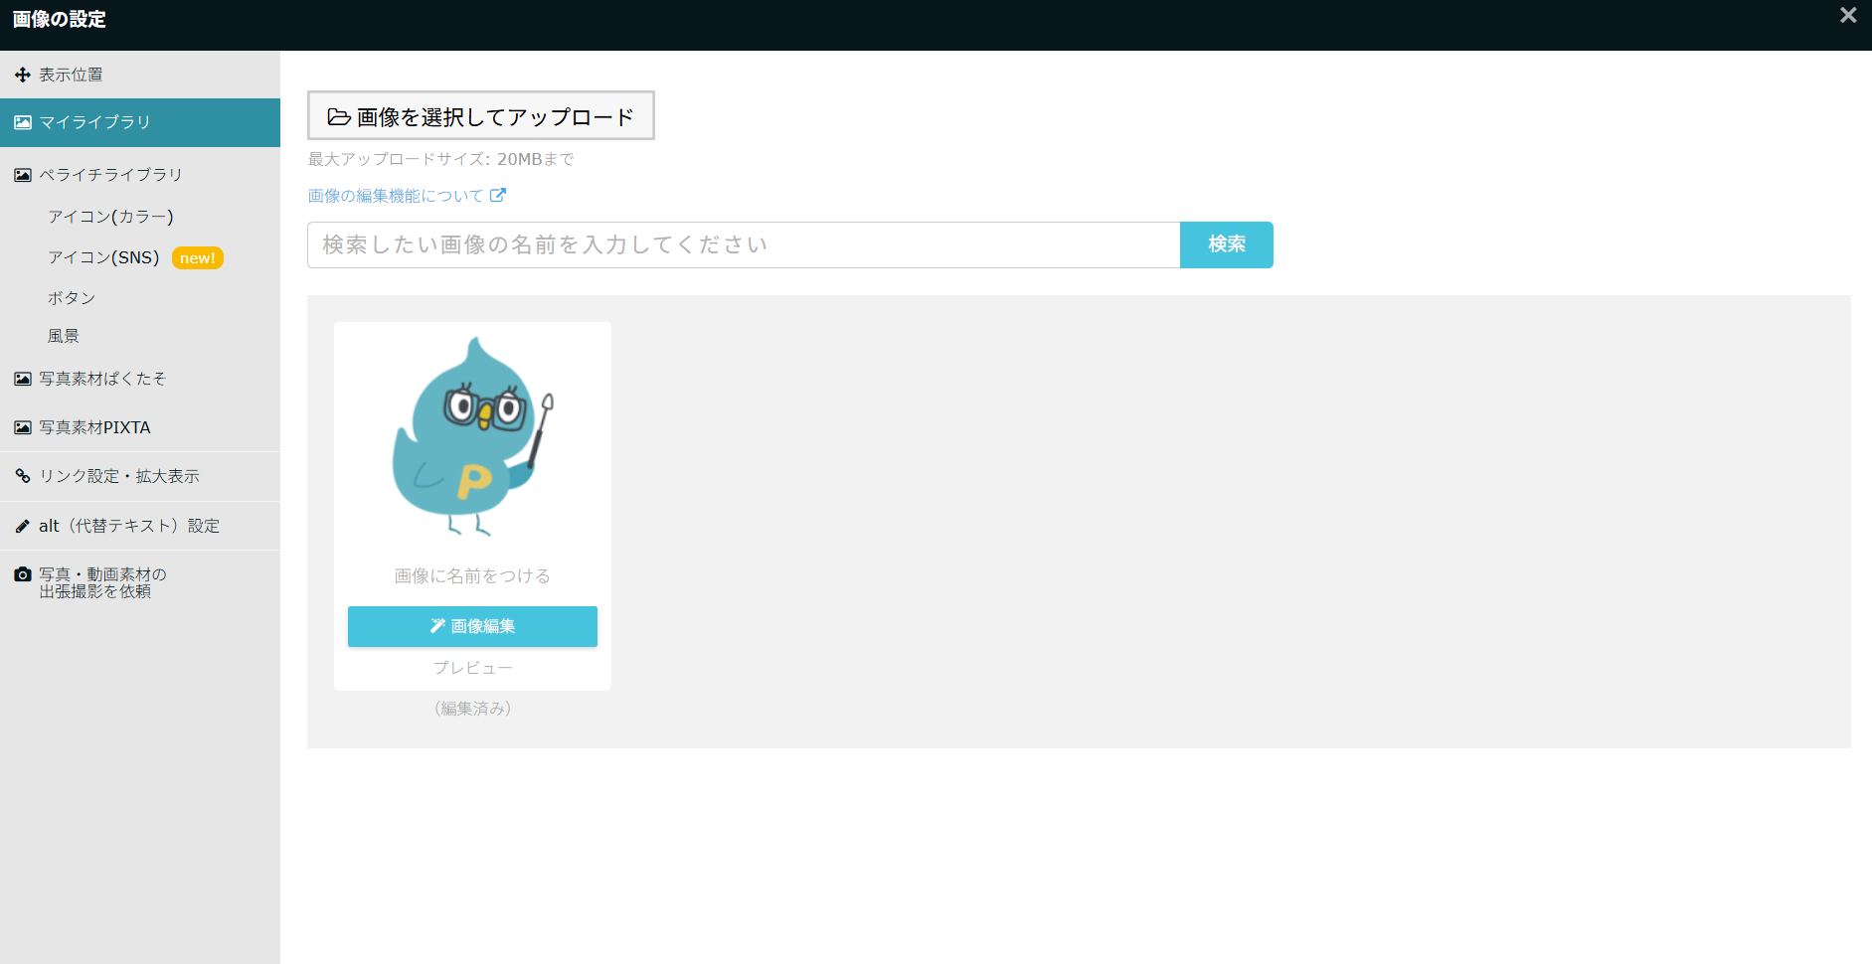The height and width of the screenshot is (964, 1872).
Task: Choose アイコン(SNS) category
Action: coord(104,257)
